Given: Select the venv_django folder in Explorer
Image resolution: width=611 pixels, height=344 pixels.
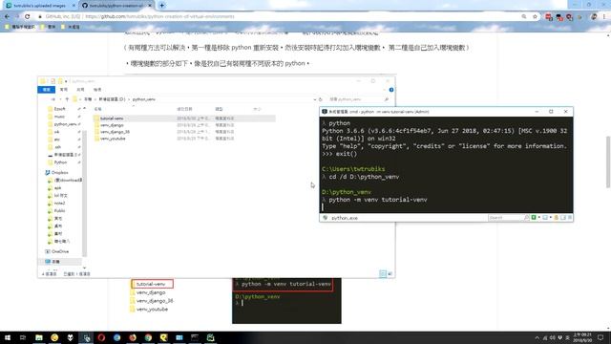Looking at the screenshot, I should pyautogui.click(x=112, y=125).
